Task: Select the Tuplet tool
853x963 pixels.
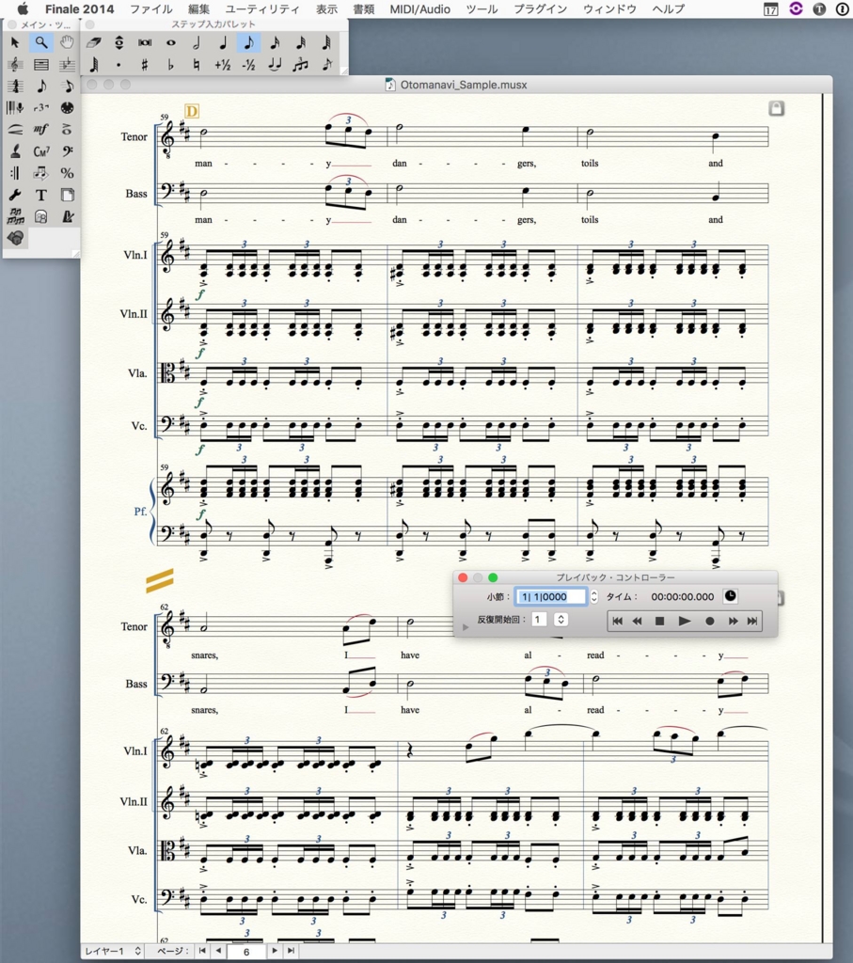Action: point(41,108)
